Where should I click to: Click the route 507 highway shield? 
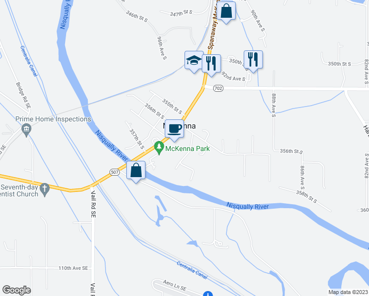coord(114,172)
